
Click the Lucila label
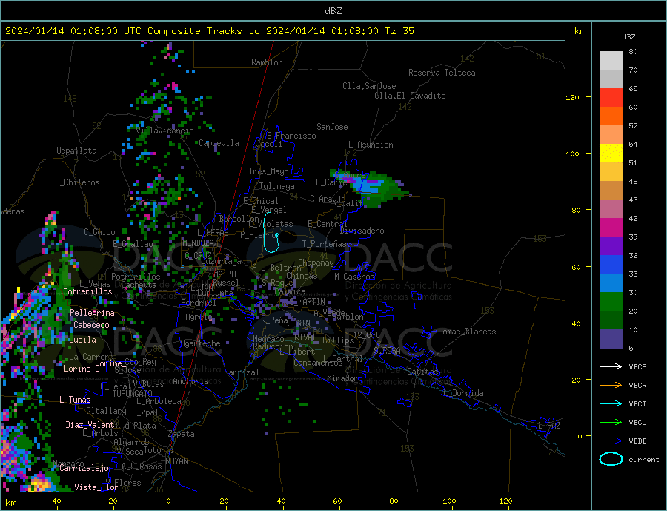[x=82, y=340]
